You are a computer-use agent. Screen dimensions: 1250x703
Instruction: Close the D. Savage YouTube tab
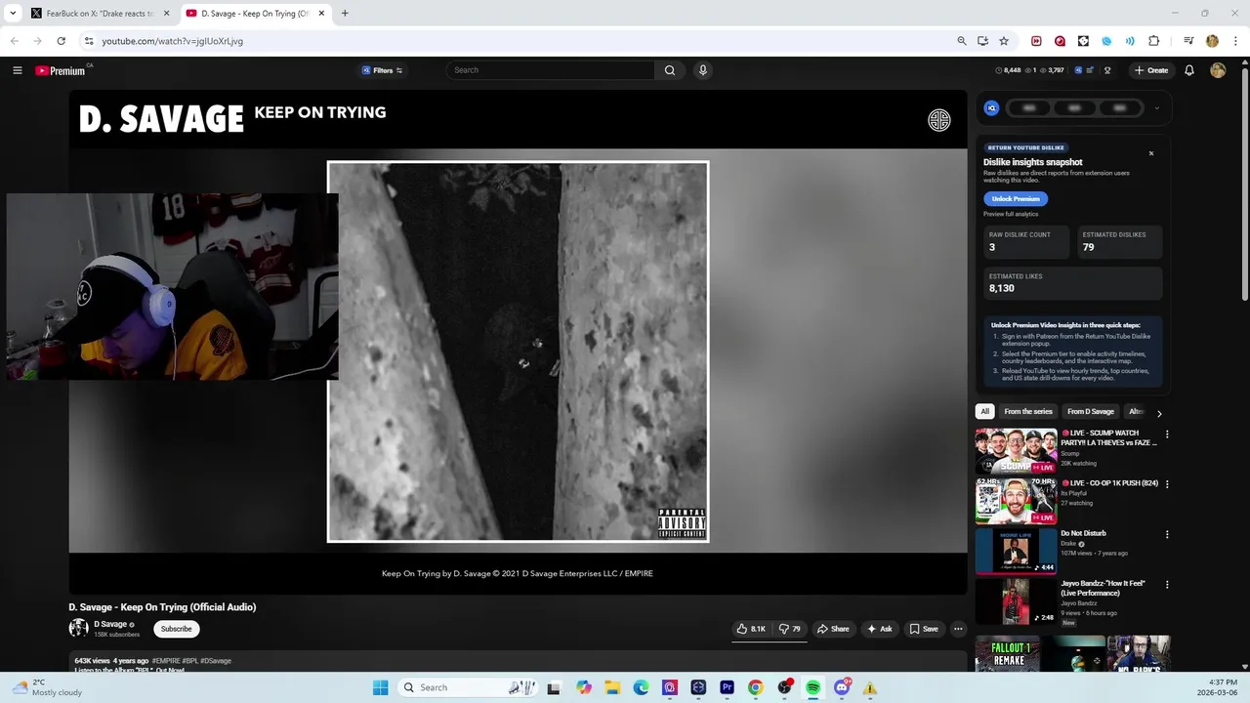click(321, 14)
